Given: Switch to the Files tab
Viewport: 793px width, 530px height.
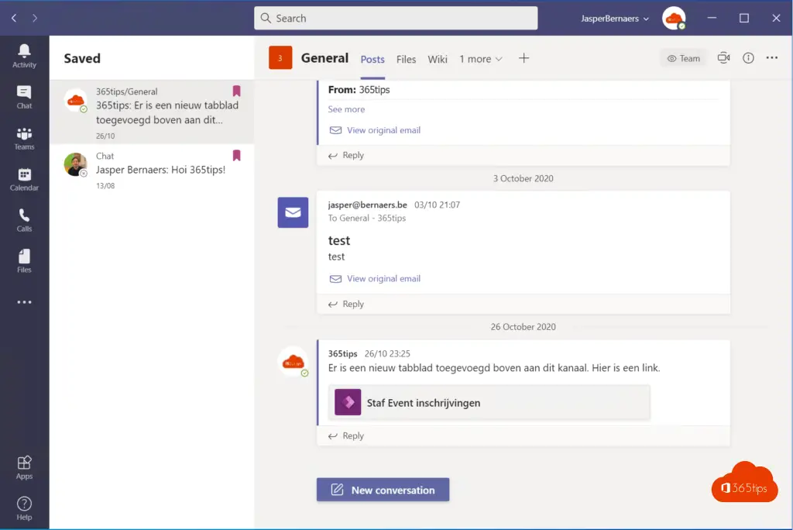Looking at the screenshot, I should (x=406, y=59).
